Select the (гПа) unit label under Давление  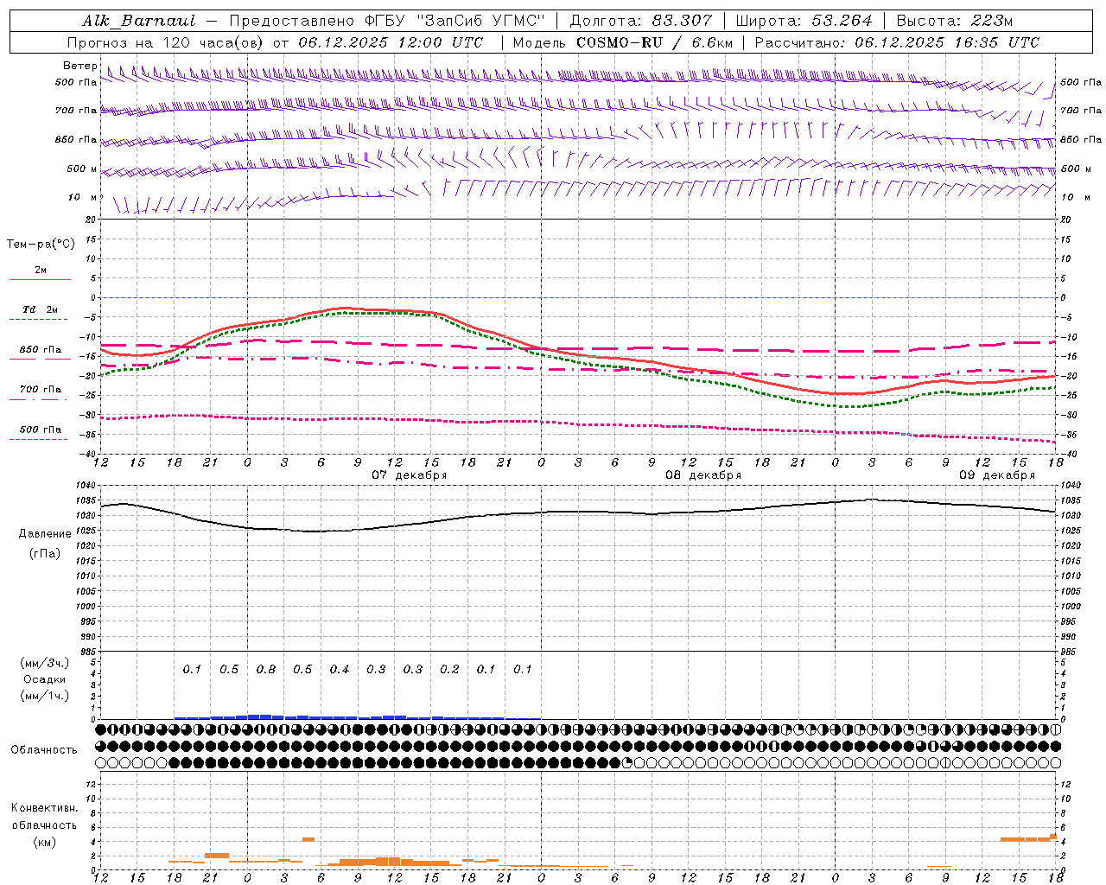point(45,553)
